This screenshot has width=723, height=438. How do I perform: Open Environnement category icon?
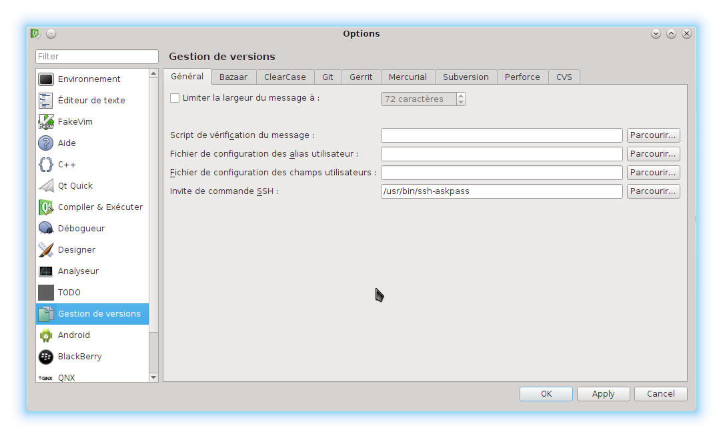coord(45,79)
